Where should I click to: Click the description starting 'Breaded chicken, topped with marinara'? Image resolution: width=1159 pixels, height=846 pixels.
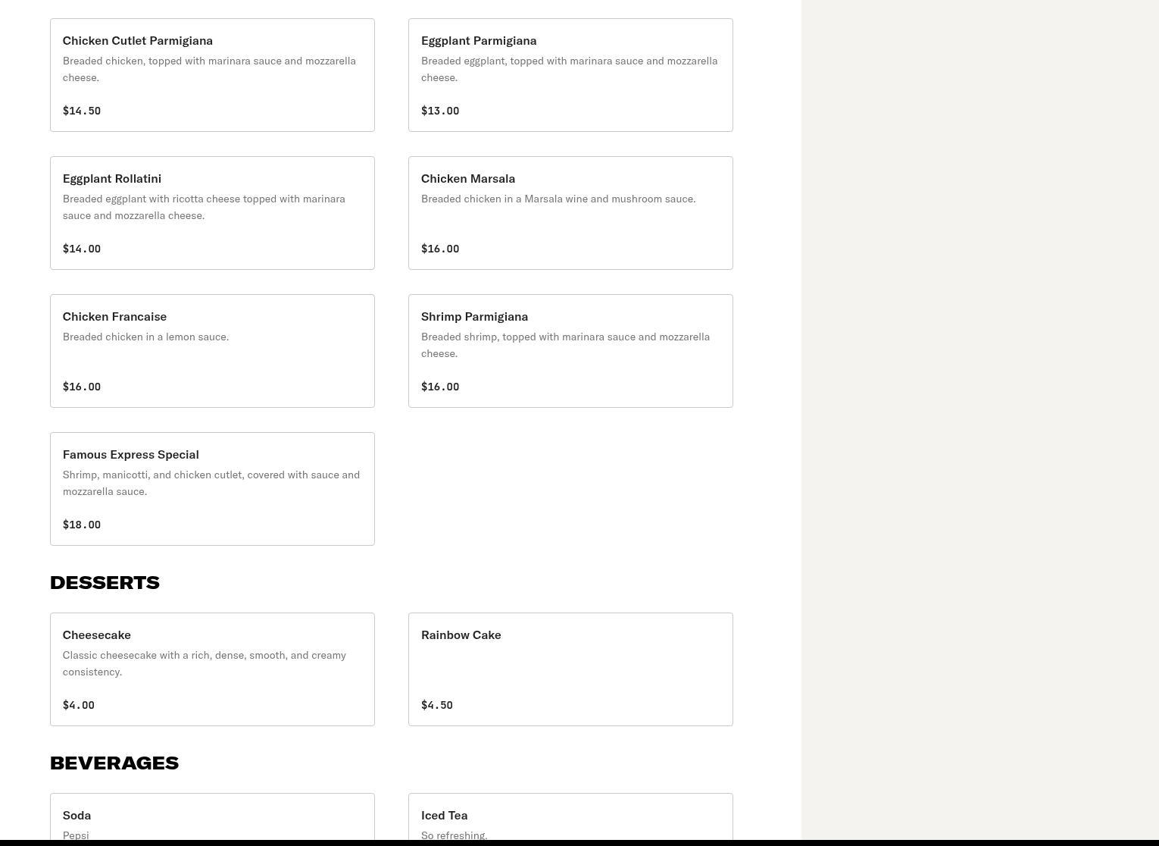coord(209,69)
